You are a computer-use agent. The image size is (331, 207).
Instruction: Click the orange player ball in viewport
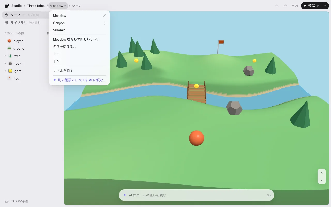point(197,138)
